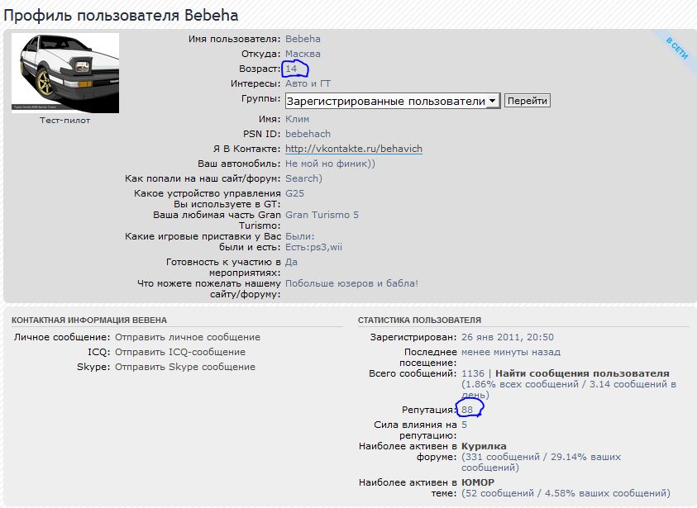Viewport: 697px width, 508px height.
Task: Click Отправить личное сообщение link
Action: (188, 337)
